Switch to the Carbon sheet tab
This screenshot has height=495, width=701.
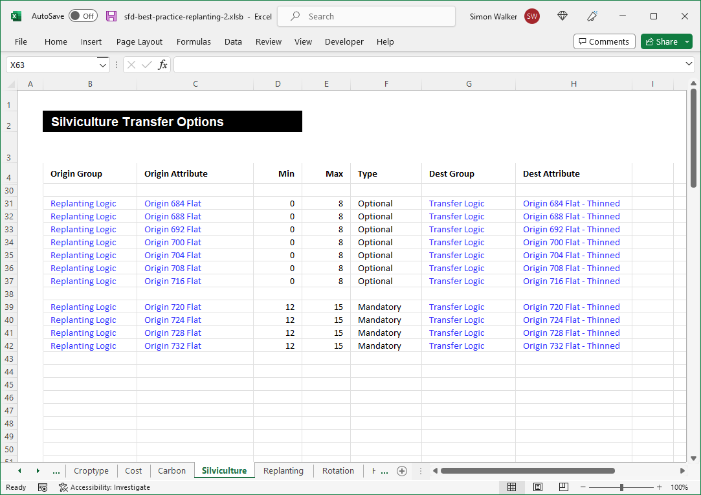(172, 471)
